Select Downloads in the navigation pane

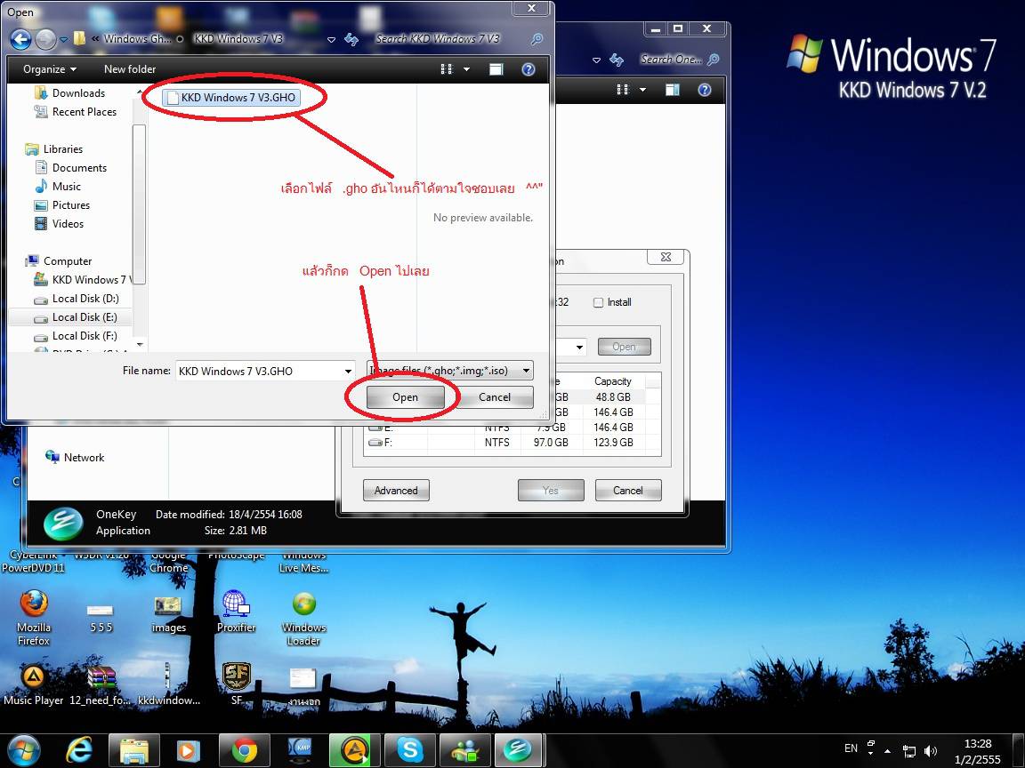78,93
